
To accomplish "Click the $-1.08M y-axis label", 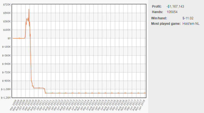I will 6,89.
